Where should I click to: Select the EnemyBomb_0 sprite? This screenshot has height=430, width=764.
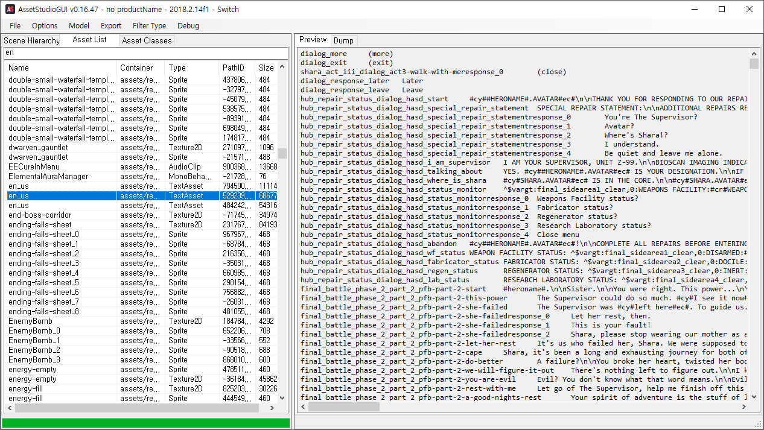pos(141,330)
